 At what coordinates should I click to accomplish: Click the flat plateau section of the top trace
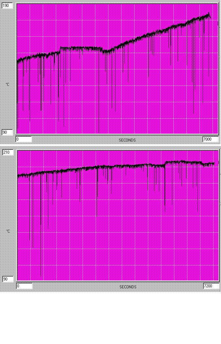(x=82, y=48)
